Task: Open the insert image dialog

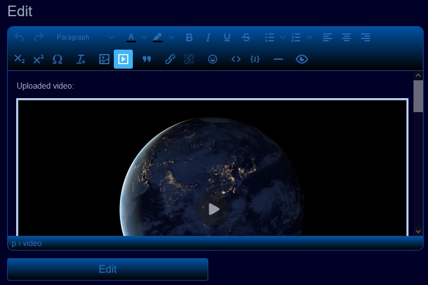Action: [104, 59]
